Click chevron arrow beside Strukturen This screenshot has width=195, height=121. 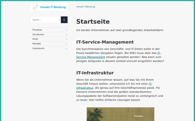pos(66,35)
